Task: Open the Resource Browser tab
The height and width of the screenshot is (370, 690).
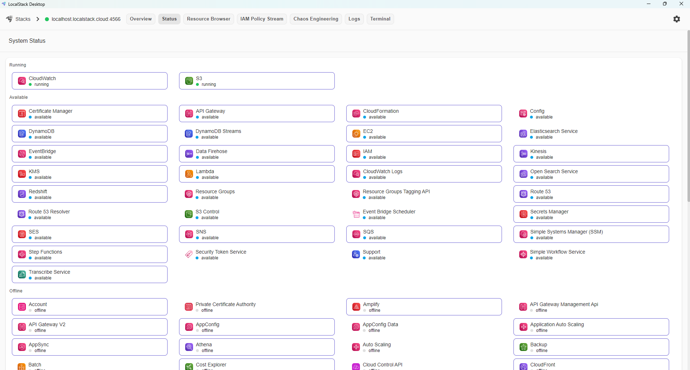Action: (209, 19)
